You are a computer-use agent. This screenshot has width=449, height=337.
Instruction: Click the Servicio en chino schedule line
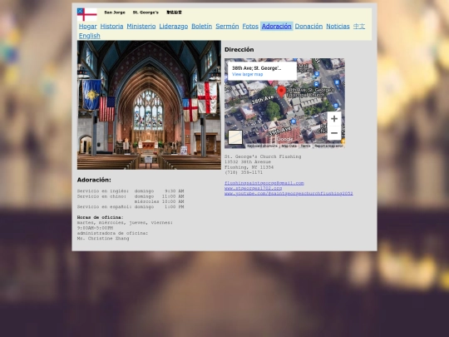[131, 196]
